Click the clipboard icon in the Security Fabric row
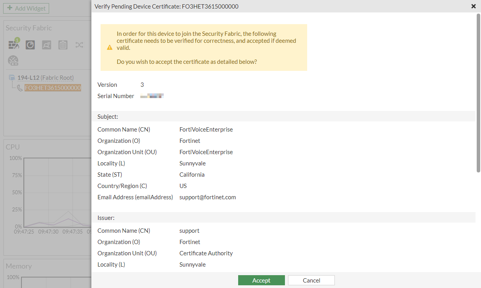This screenshot has width=481, height=288. 63,44
